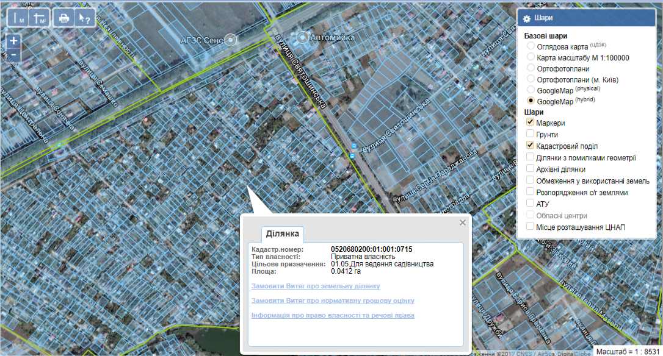The width and height of the screenshot is (663, 356).
Task: Enable the Грунти layer
Action: coord(531,133)
